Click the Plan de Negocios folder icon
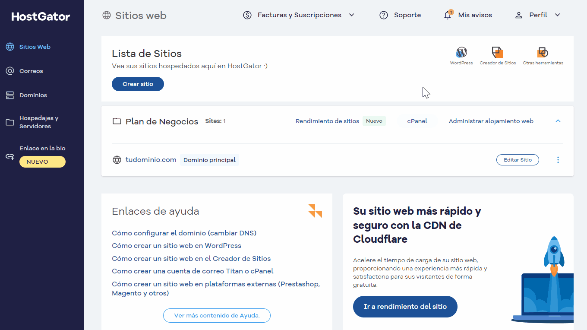The width and height of the screenshot is (587, 330). pos(117,121)
